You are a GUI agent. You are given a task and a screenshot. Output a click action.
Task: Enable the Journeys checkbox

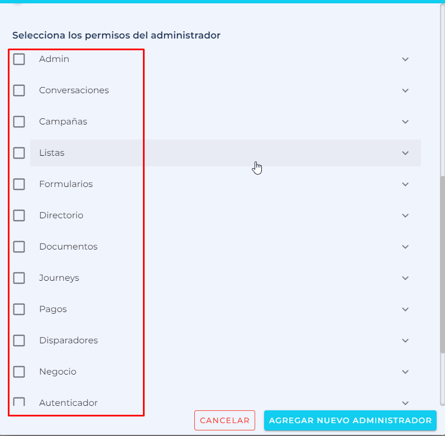click(19, 277)
